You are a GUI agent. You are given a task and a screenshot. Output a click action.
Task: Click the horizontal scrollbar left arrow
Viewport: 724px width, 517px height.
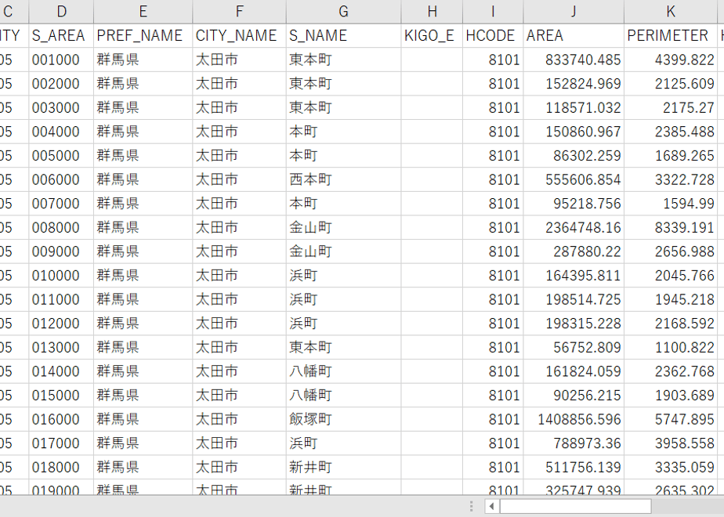pyautogui.click(x=492, y=506)
